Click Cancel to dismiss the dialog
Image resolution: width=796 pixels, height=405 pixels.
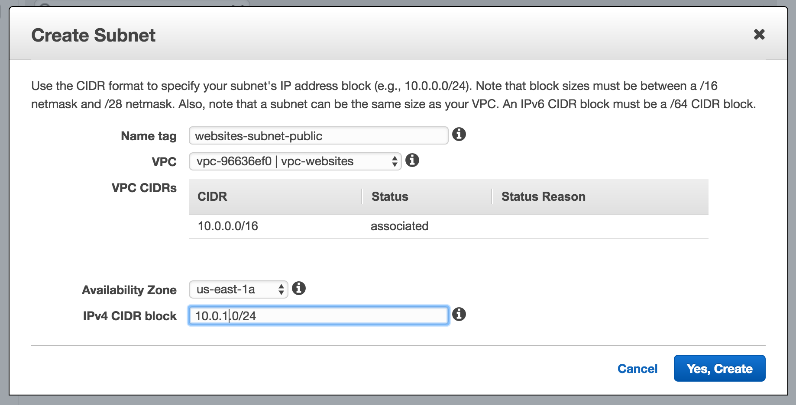[637, 368]
